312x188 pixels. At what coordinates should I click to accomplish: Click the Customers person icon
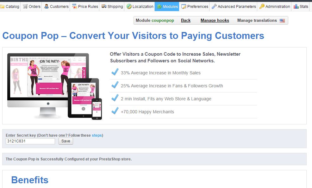pyautogui.click(x=47, y=6)
